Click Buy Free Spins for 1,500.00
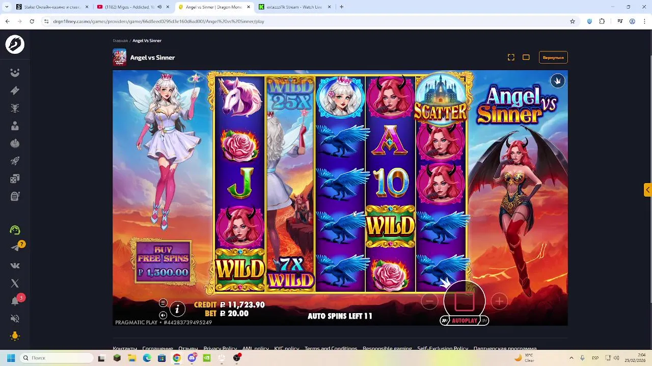Image resolution: width=652 pixels, height=366 pixels. [x=164, y=261]
